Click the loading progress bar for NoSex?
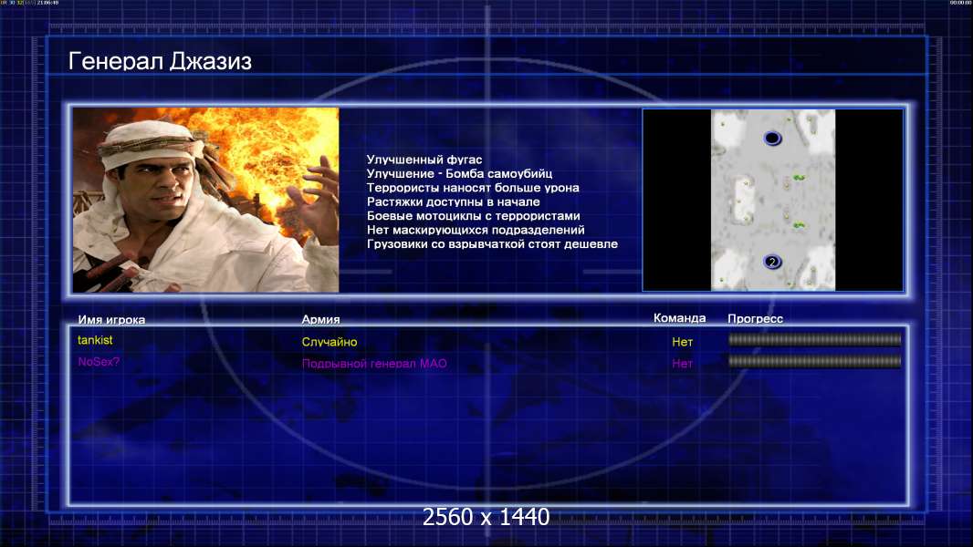 [x=815, y=361]
